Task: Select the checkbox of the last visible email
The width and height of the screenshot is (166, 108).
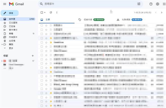Action: tap(42, 106)
